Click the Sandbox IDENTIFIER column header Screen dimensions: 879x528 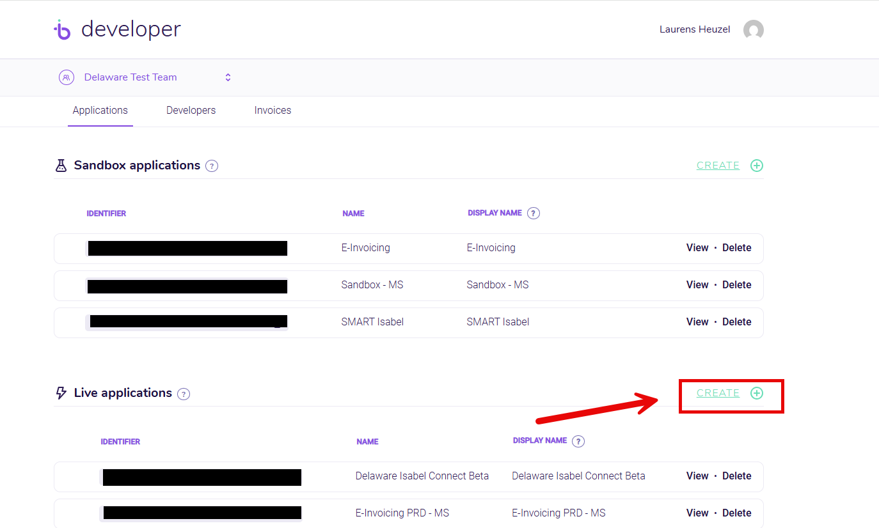point(106,214)
